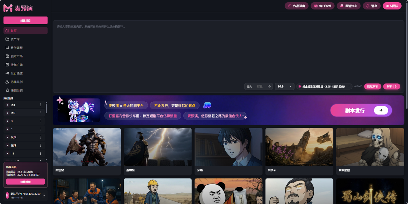Open the 胡金铨系江湖意境 style dropdown
The height and width of the screenshot is (204, 408).
tap(324, 86)
